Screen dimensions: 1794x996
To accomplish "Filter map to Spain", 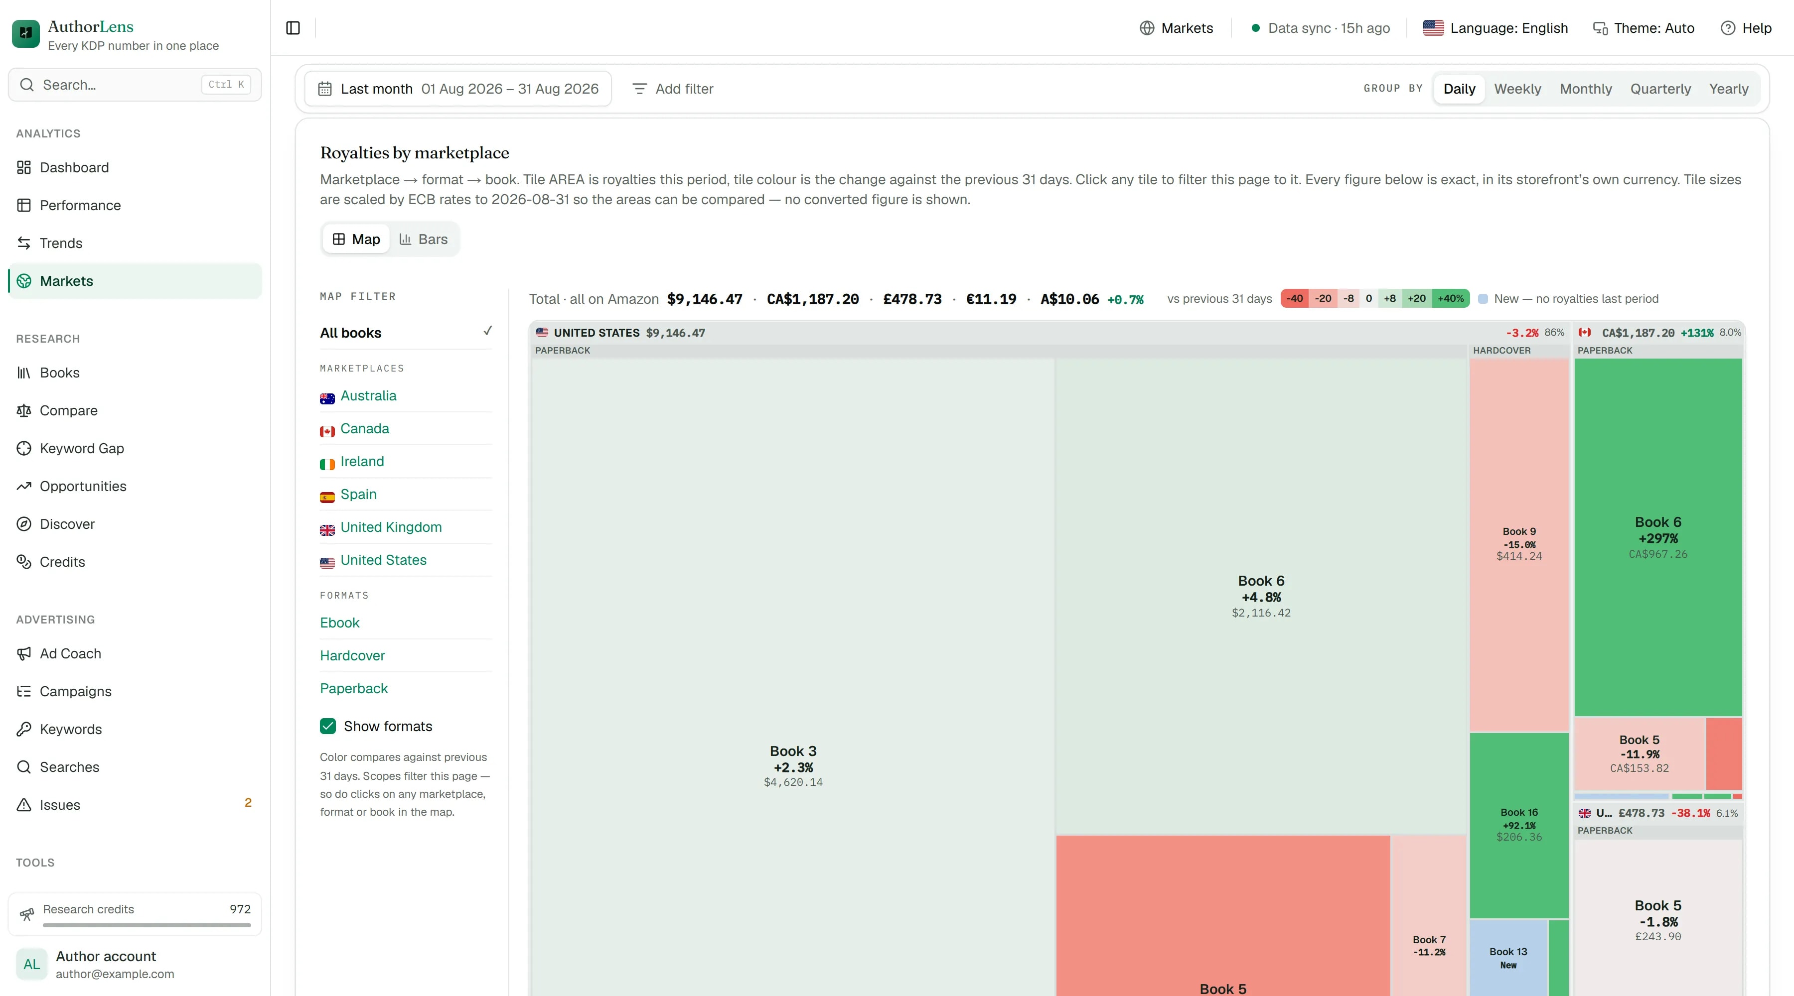I will [x=406, y=494].
